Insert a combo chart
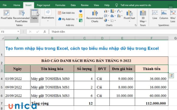This screenshot has height=110, width=177. click(x=119, y=16)
